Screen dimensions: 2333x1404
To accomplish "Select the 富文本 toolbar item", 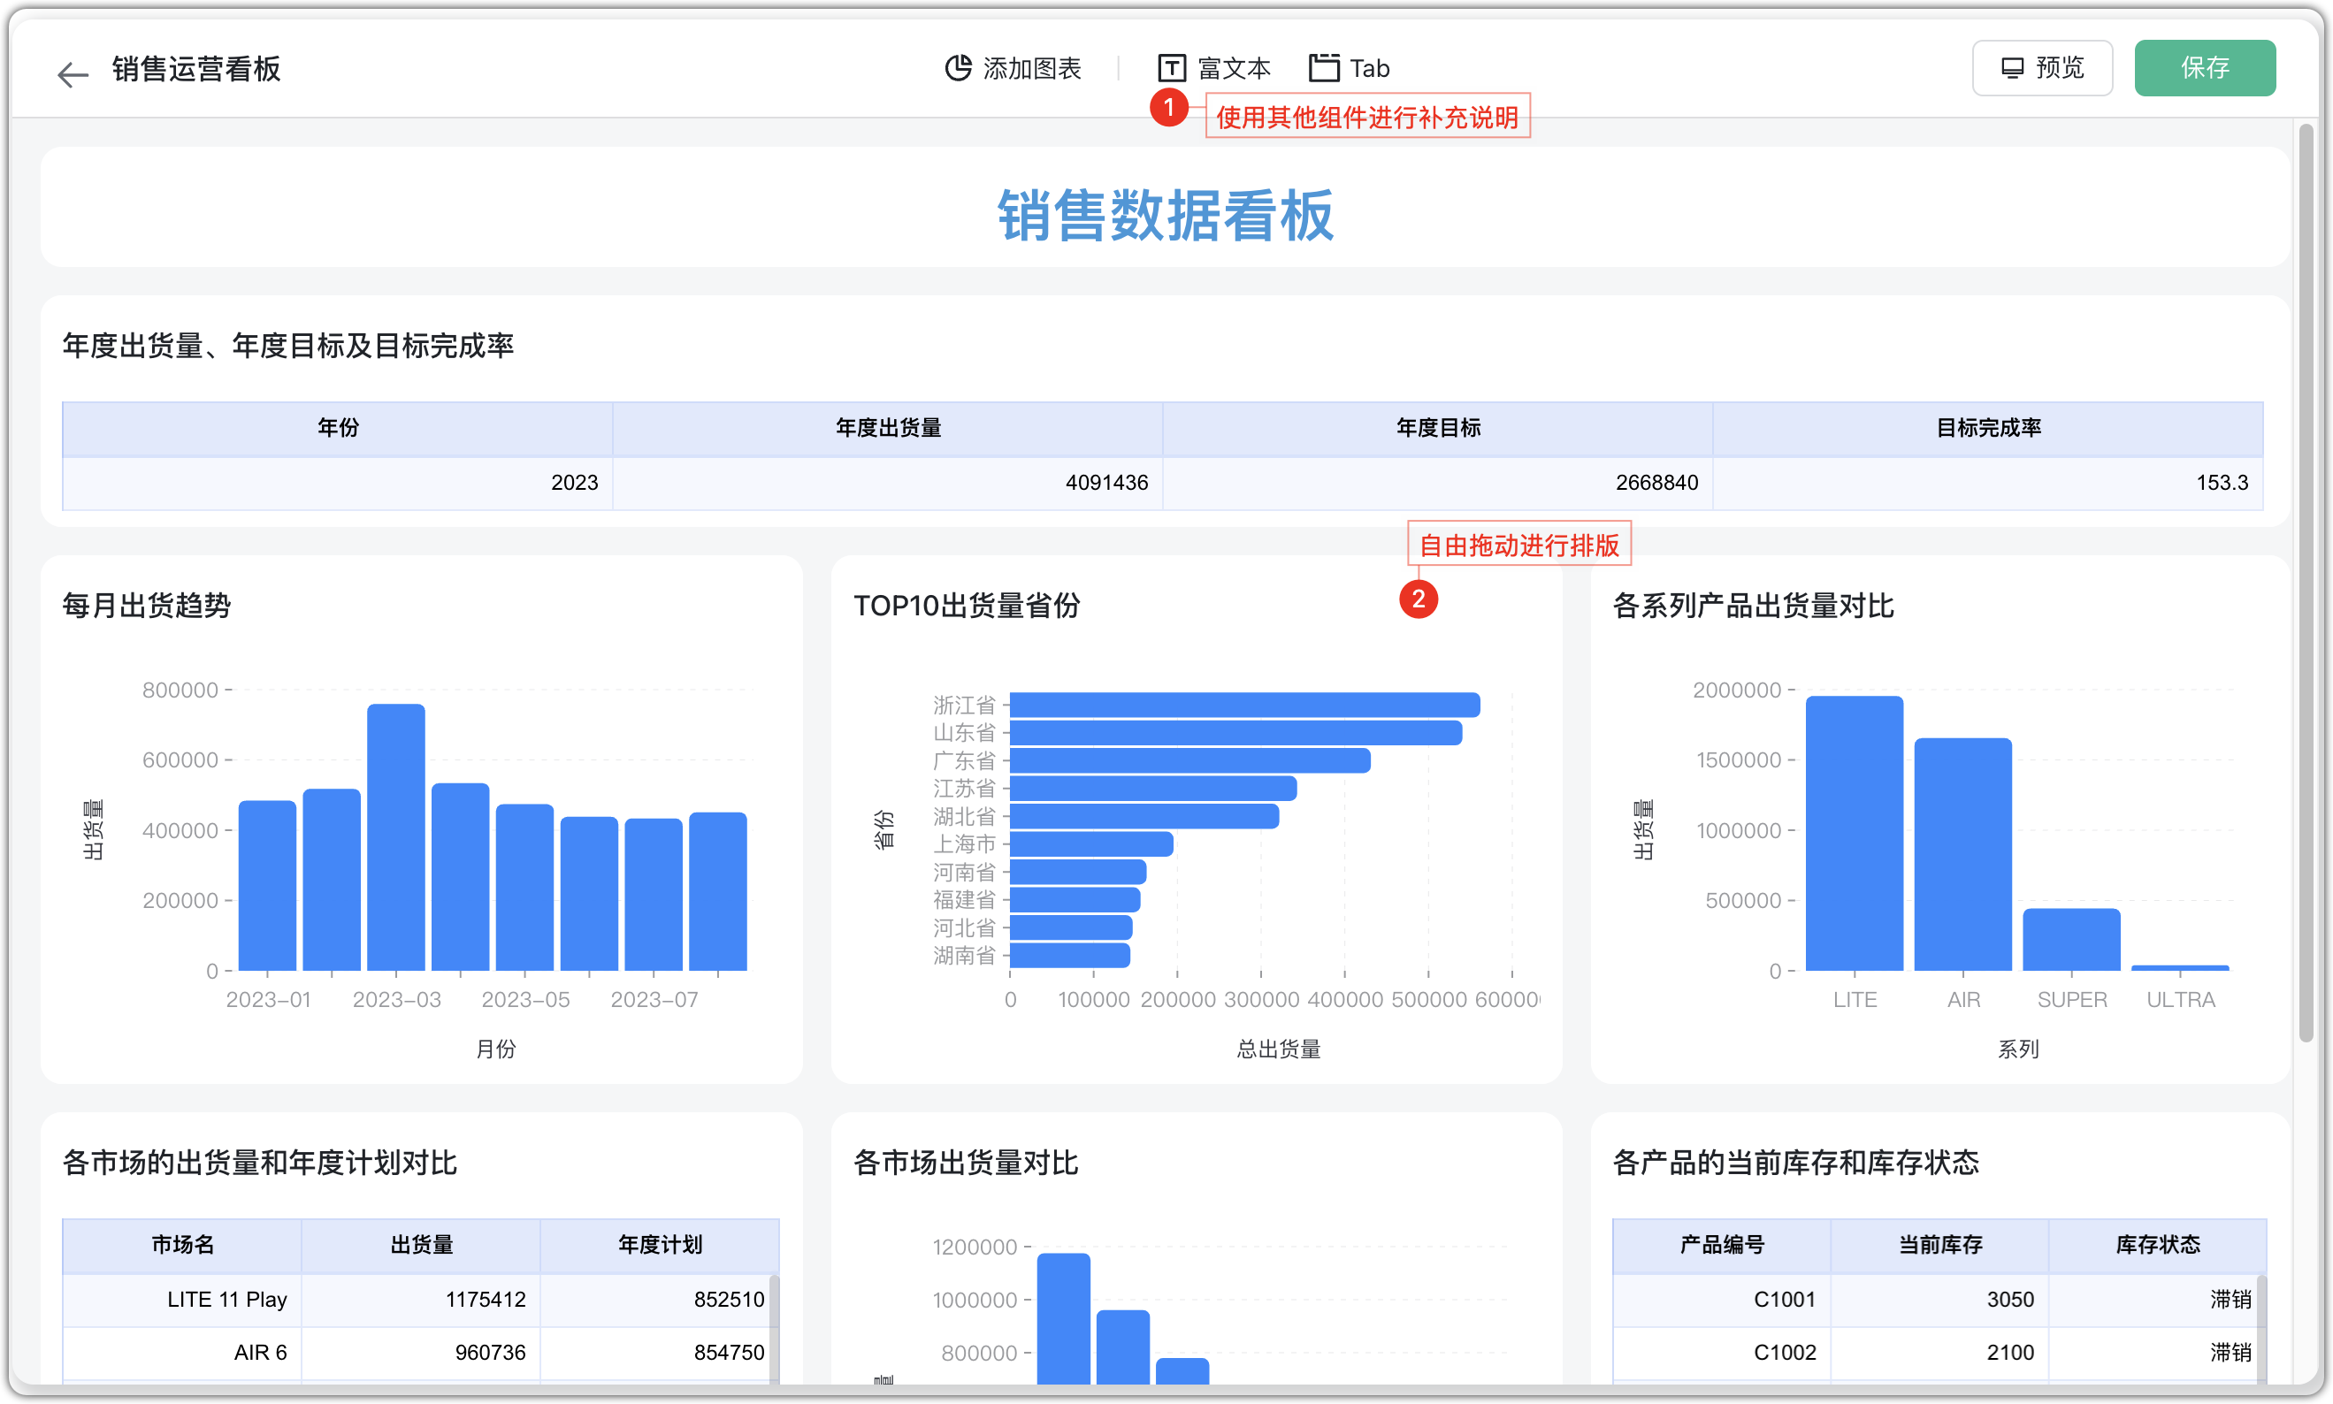I will click(x=1233, y=68).
